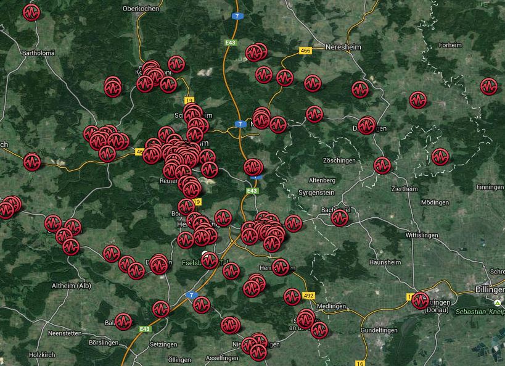
Task: Open the marker on the Hermaringen label
Action: [x=281, y=267]
